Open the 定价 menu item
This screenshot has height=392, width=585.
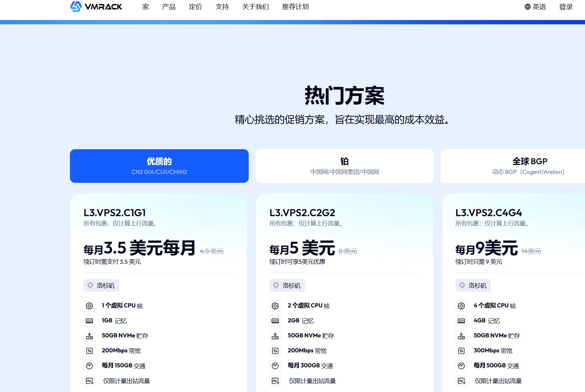pyautogui.click(x=195, y=7)
